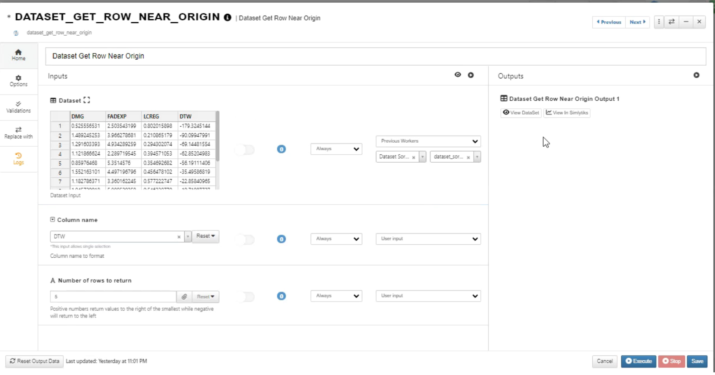Go to the Previous worker
This screenshot has height=375, width=715.
click(609, 22)
